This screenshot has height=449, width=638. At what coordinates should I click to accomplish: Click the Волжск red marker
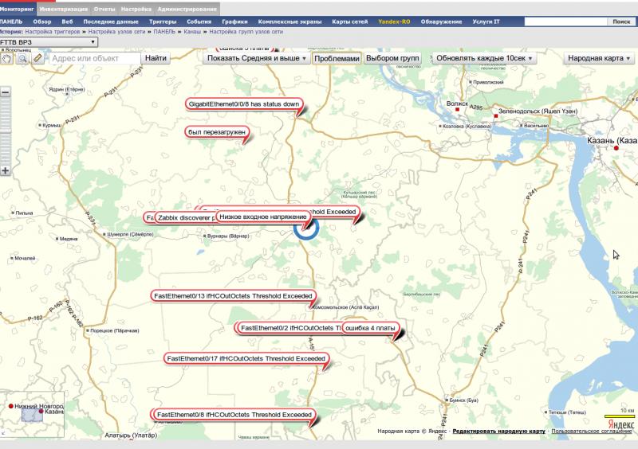pos(457,109)
